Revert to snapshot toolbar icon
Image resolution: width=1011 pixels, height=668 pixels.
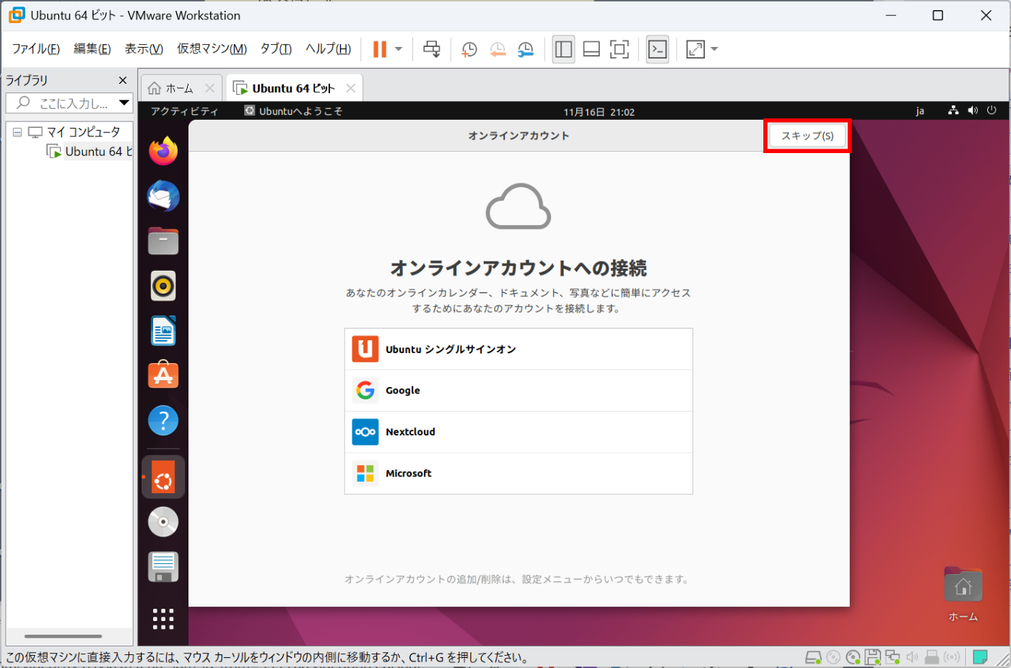(x=498, y=49)
